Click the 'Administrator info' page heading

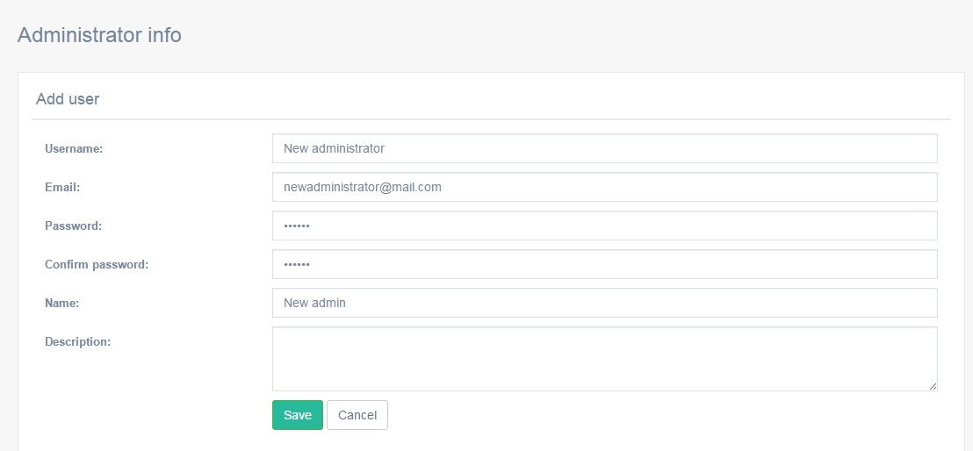[99, 35]
